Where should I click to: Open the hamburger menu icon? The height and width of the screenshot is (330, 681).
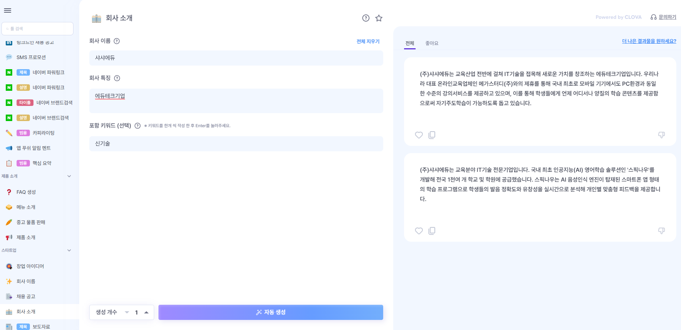[x=8, y=10]
